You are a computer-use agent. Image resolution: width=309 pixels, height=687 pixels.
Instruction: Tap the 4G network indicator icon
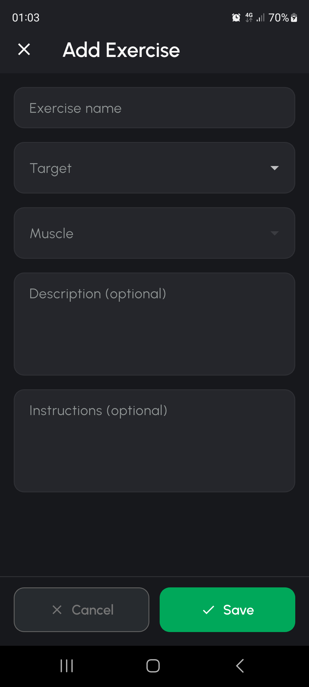[249, 17]
